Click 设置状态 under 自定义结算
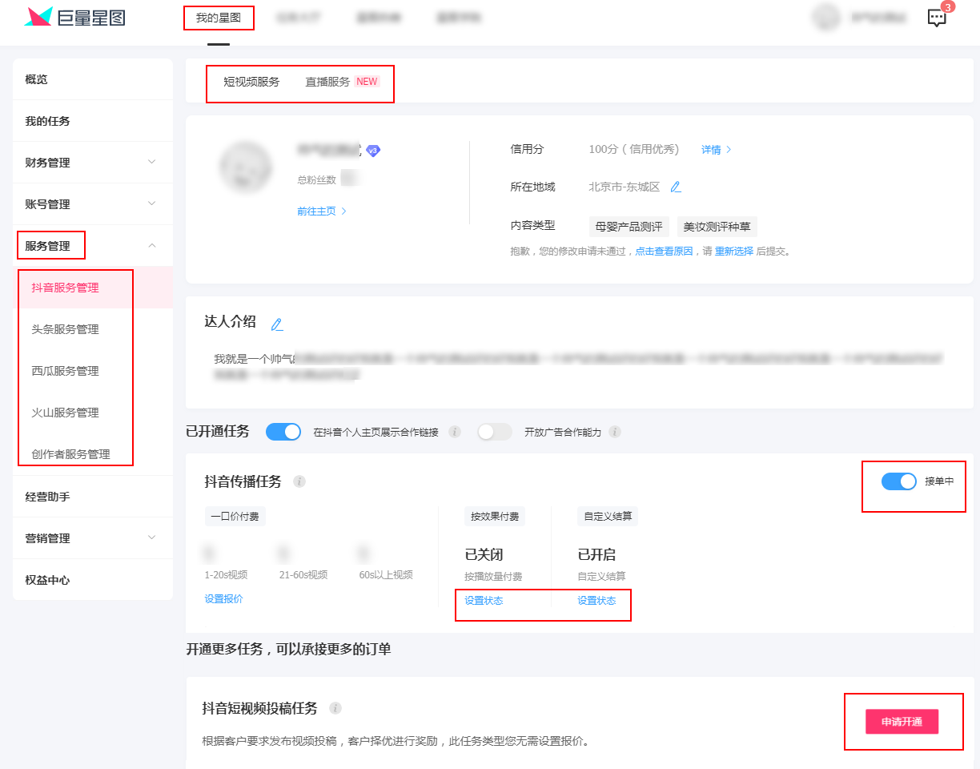The width and height of the screenshot is (980, 769). pos(596,600)
